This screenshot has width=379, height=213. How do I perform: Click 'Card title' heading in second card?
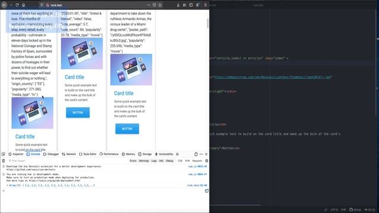tap(74, 77)
